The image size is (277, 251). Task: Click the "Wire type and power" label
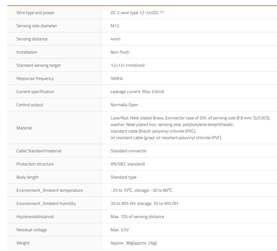coord(35,13)
